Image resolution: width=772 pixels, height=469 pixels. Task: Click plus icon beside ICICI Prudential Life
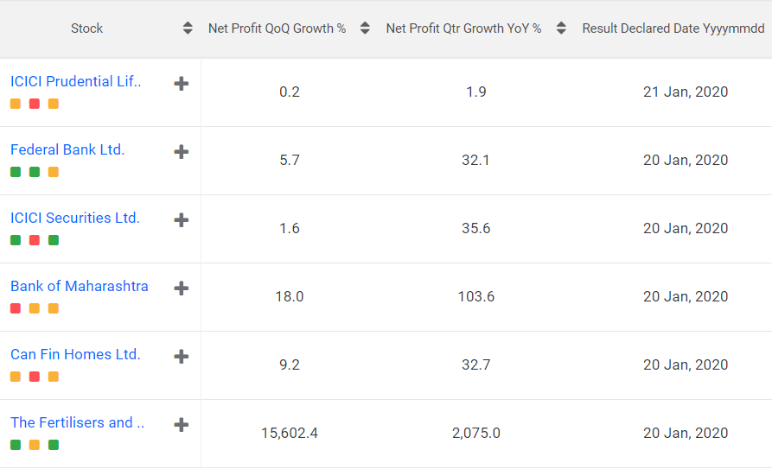181,84
